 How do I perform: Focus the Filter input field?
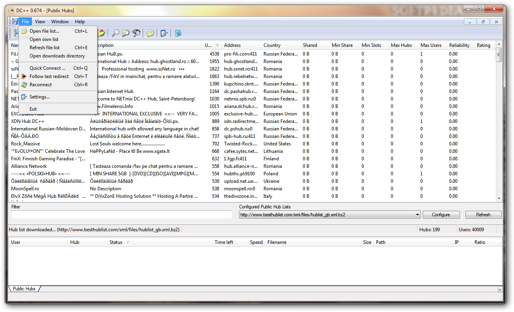(x=121, y=215)
